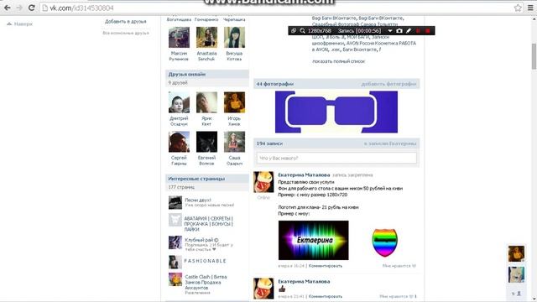Open Саша's online friend avatar

[x=234, y=142]
